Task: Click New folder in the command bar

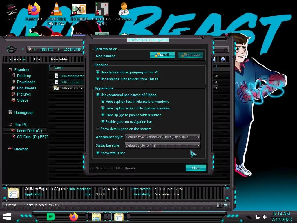Action: point(59,59)
